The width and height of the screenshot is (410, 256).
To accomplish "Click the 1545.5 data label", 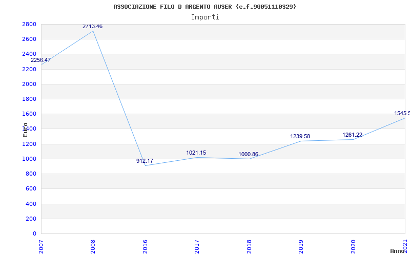I will [x=402, y=113].
